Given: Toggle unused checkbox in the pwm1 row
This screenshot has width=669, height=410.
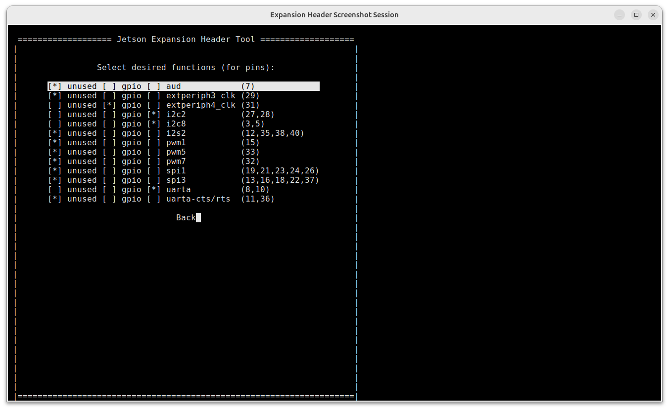Looking at the screenshot, I should click(x=55, y=143).
